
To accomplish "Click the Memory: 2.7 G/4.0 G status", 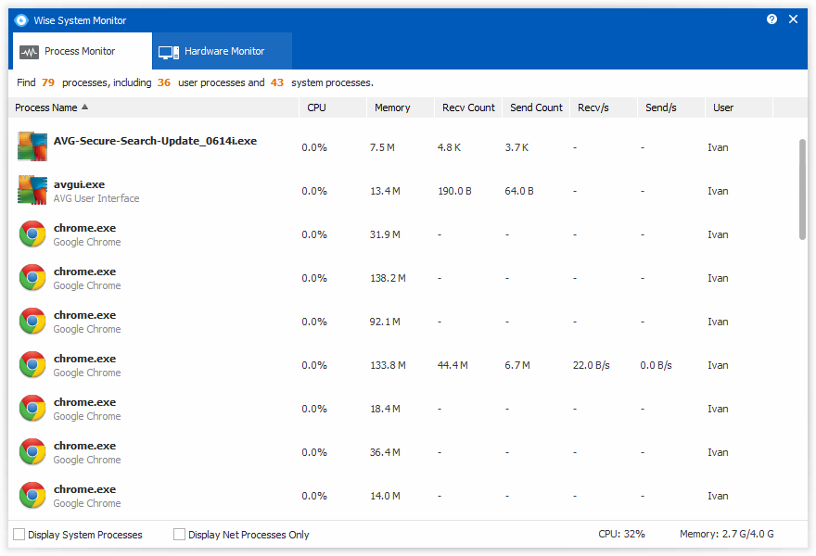I will pos(726,534).
